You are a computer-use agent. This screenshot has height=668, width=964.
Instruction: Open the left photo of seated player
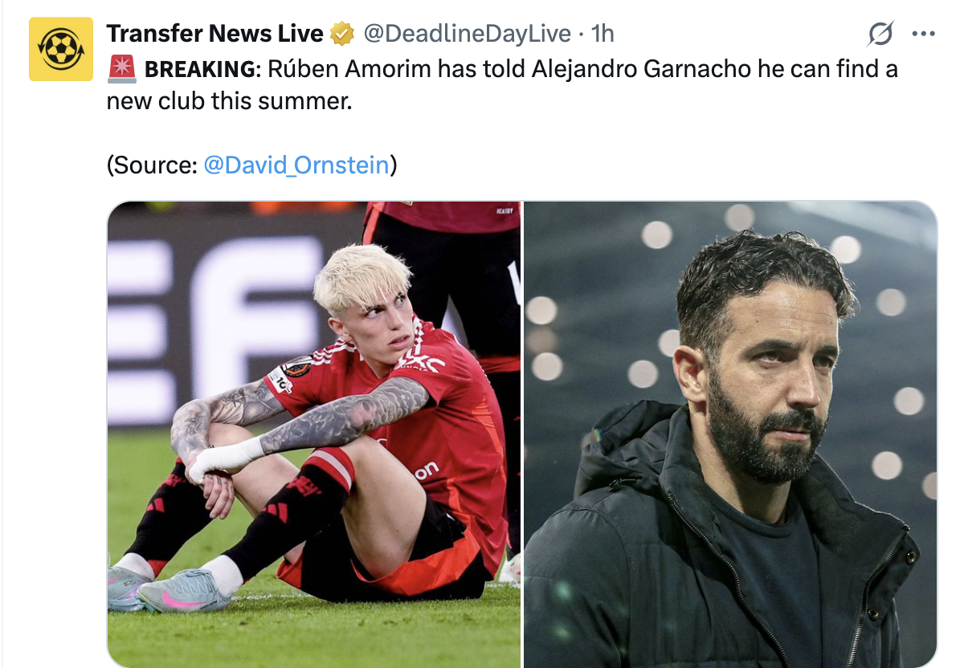[x=314, y=434]
